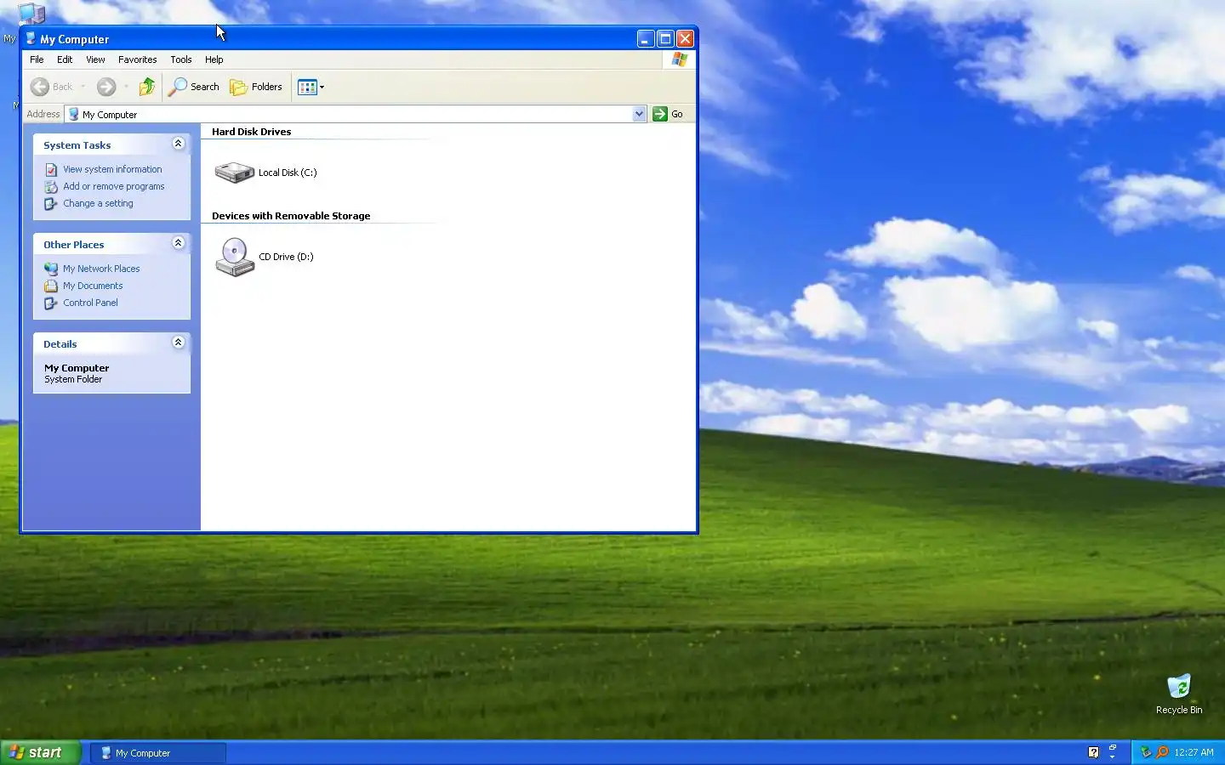The image size is (1225, 765).
Task: Click the help question mark tray icon
Action: tap(1093, 752)
